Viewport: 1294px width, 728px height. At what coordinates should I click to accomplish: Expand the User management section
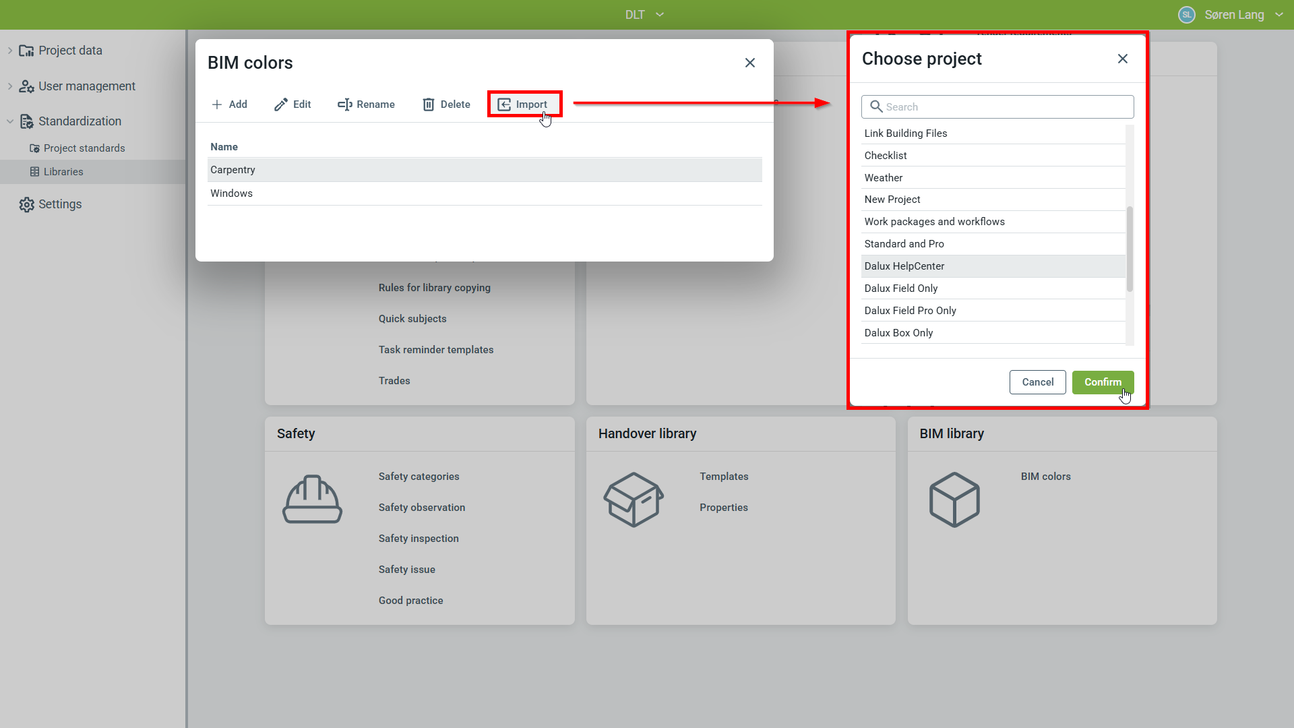10,86
